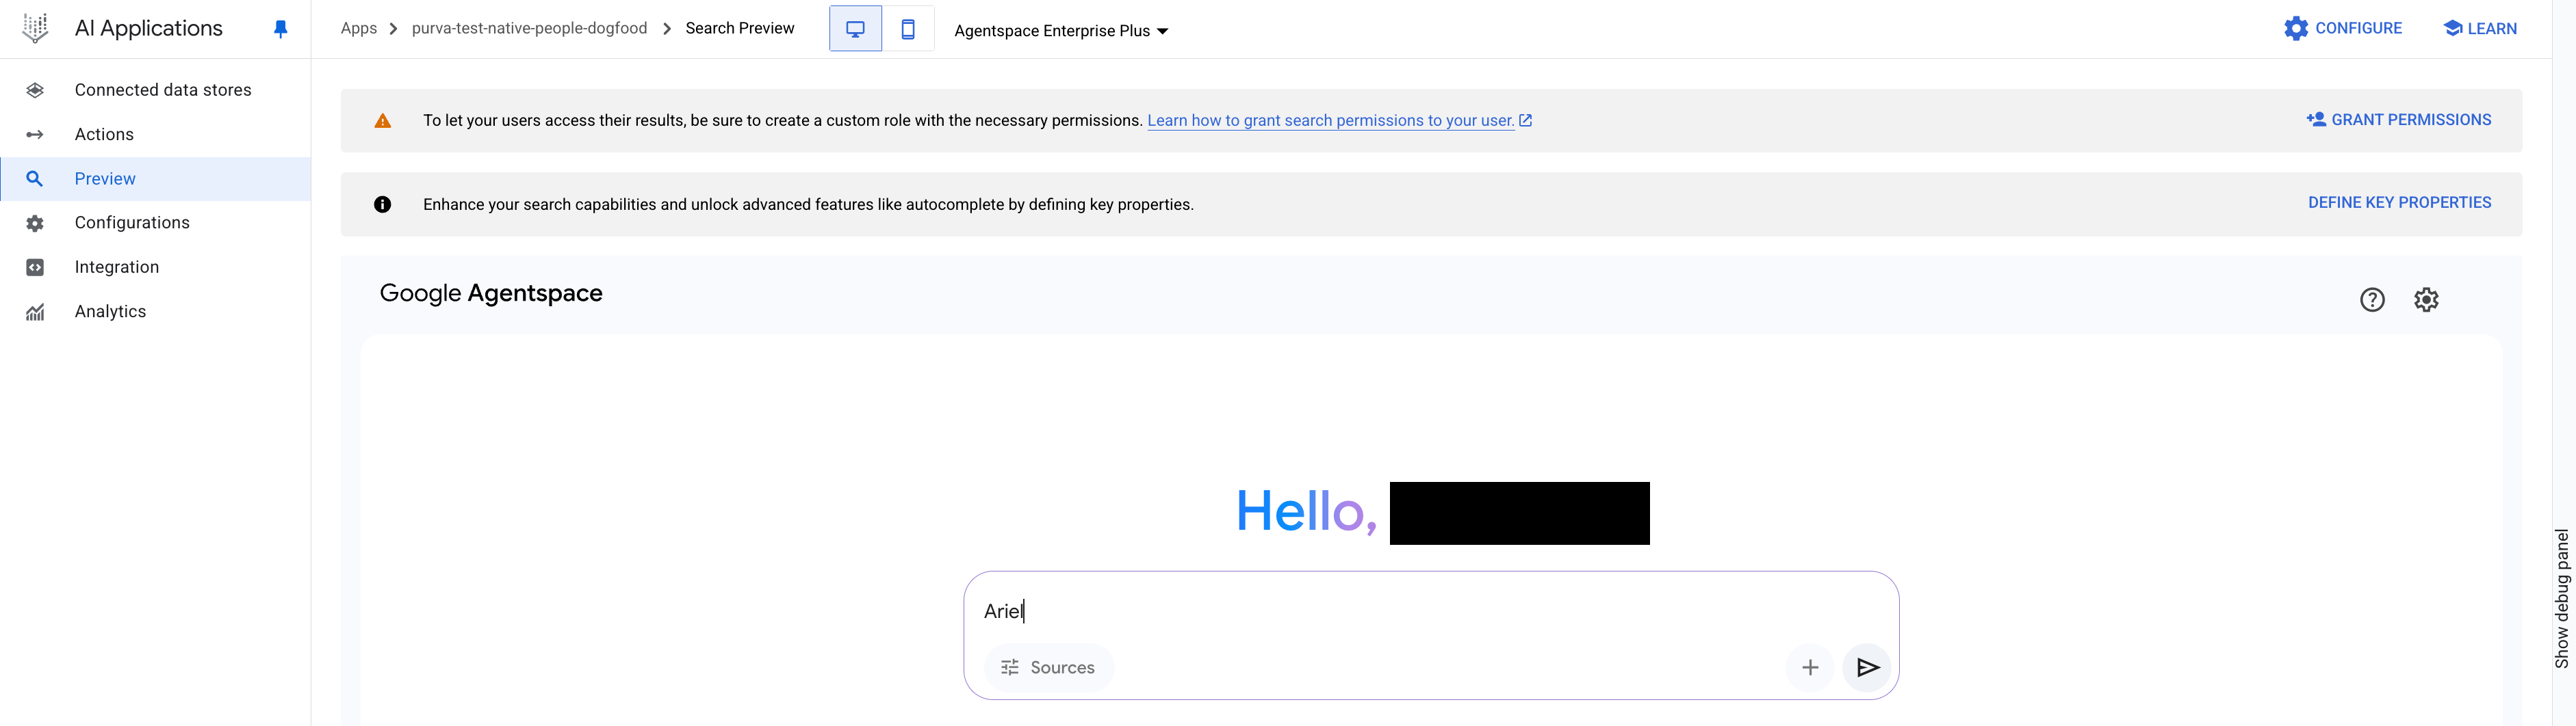This screenshot has width=2576, height=726.
Task: Open the Agentspace help question icon
Action: tap(2372, 299)
